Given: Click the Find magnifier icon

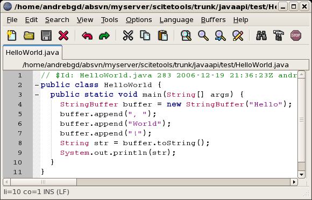Looking at the screenshot, I should click(203, 36).
